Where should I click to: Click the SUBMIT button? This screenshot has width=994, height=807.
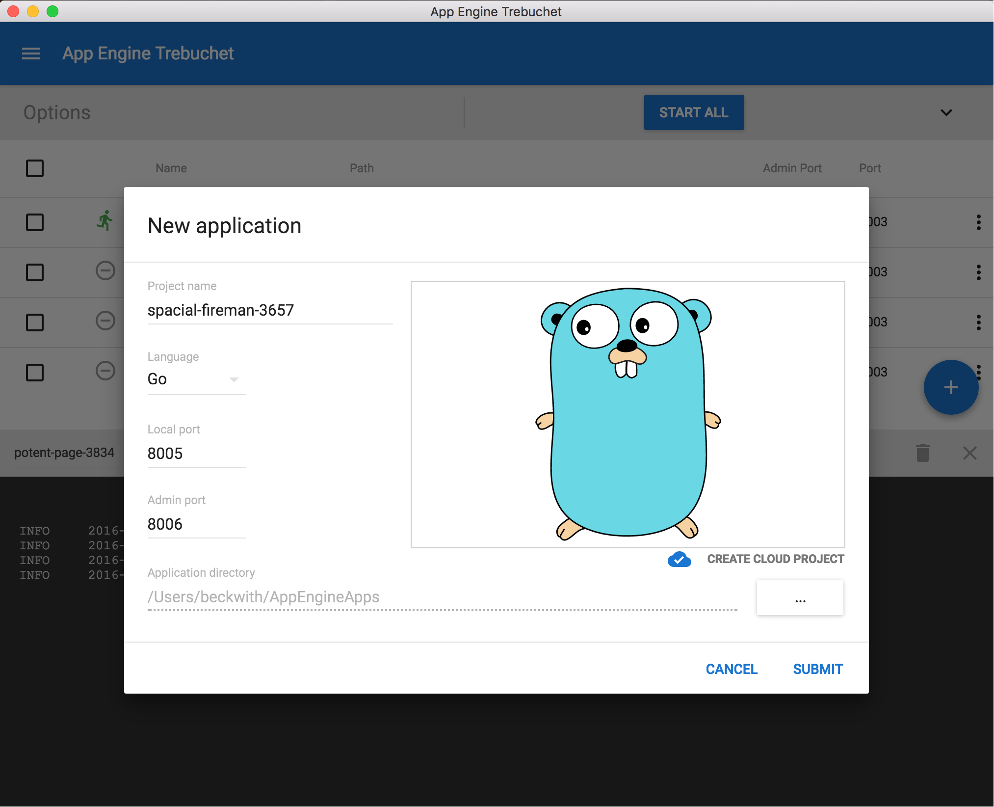tap(817, 669)
